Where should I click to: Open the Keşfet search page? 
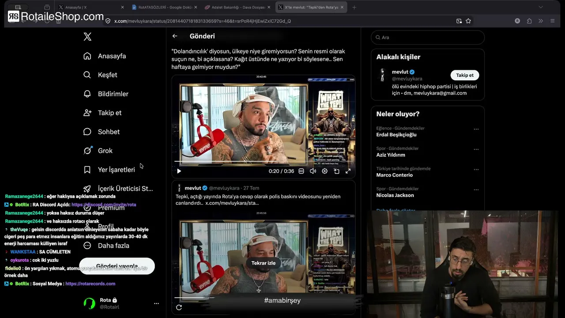[x=101, y=75]
